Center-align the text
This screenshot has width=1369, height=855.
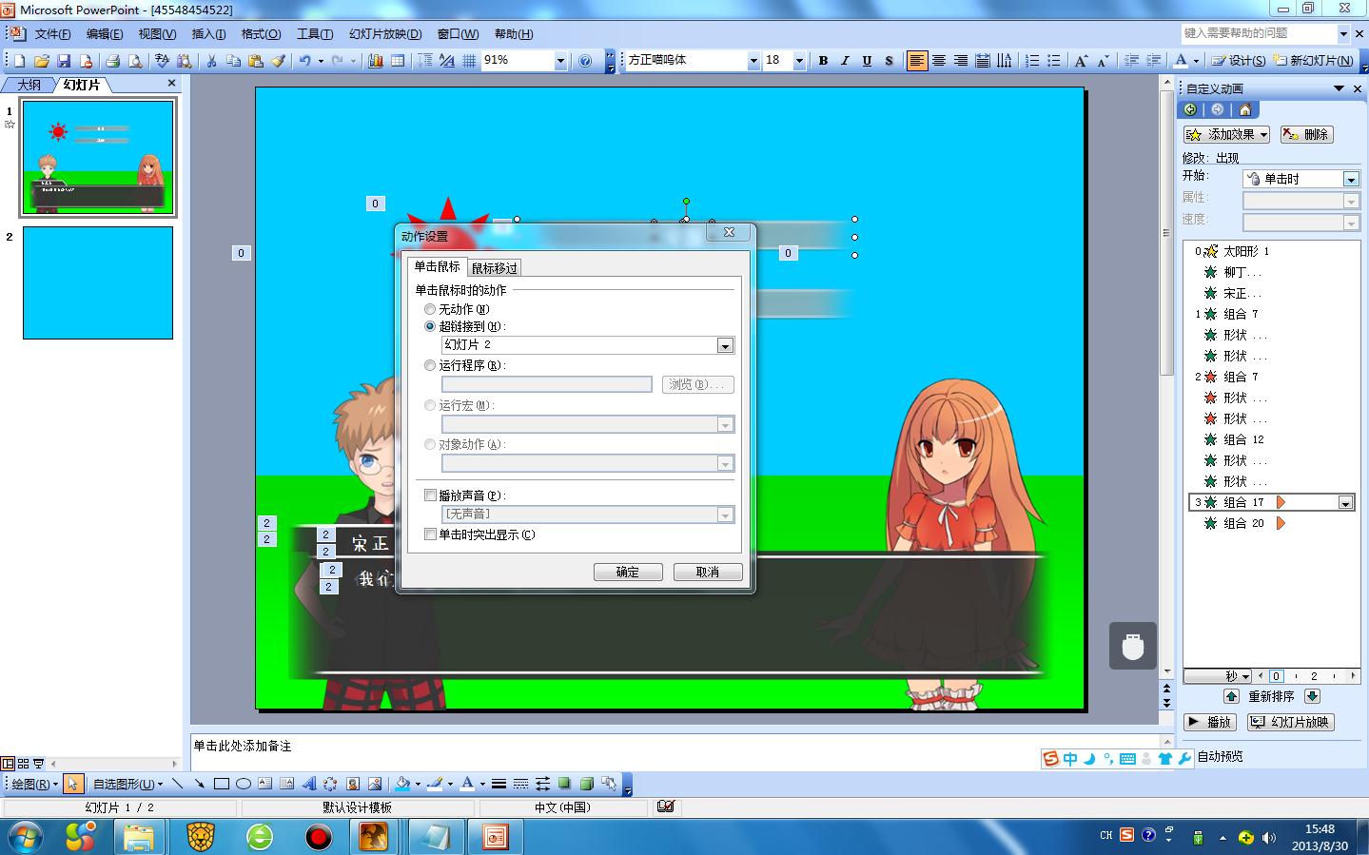pos(939,61)
